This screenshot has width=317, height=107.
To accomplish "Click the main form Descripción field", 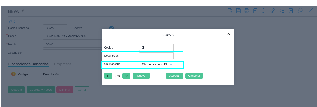I will 72,53.
